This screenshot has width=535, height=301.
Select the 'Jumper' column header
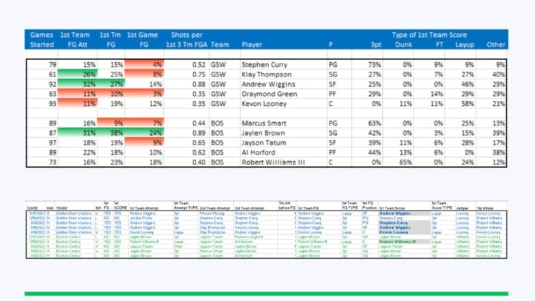click(463, 207)
